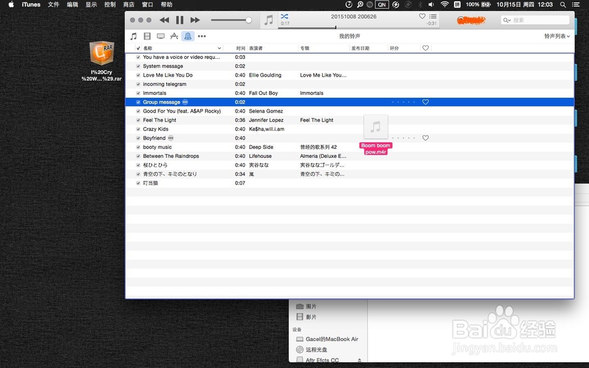Click the heart column header
The height and width of the screenshot is (368, 589).
426,48
